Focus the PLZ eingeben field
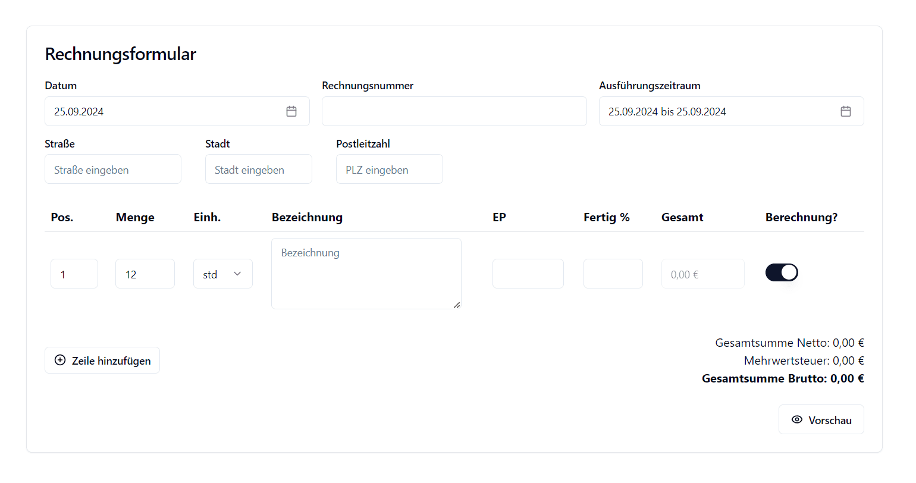 click(389, 169)
